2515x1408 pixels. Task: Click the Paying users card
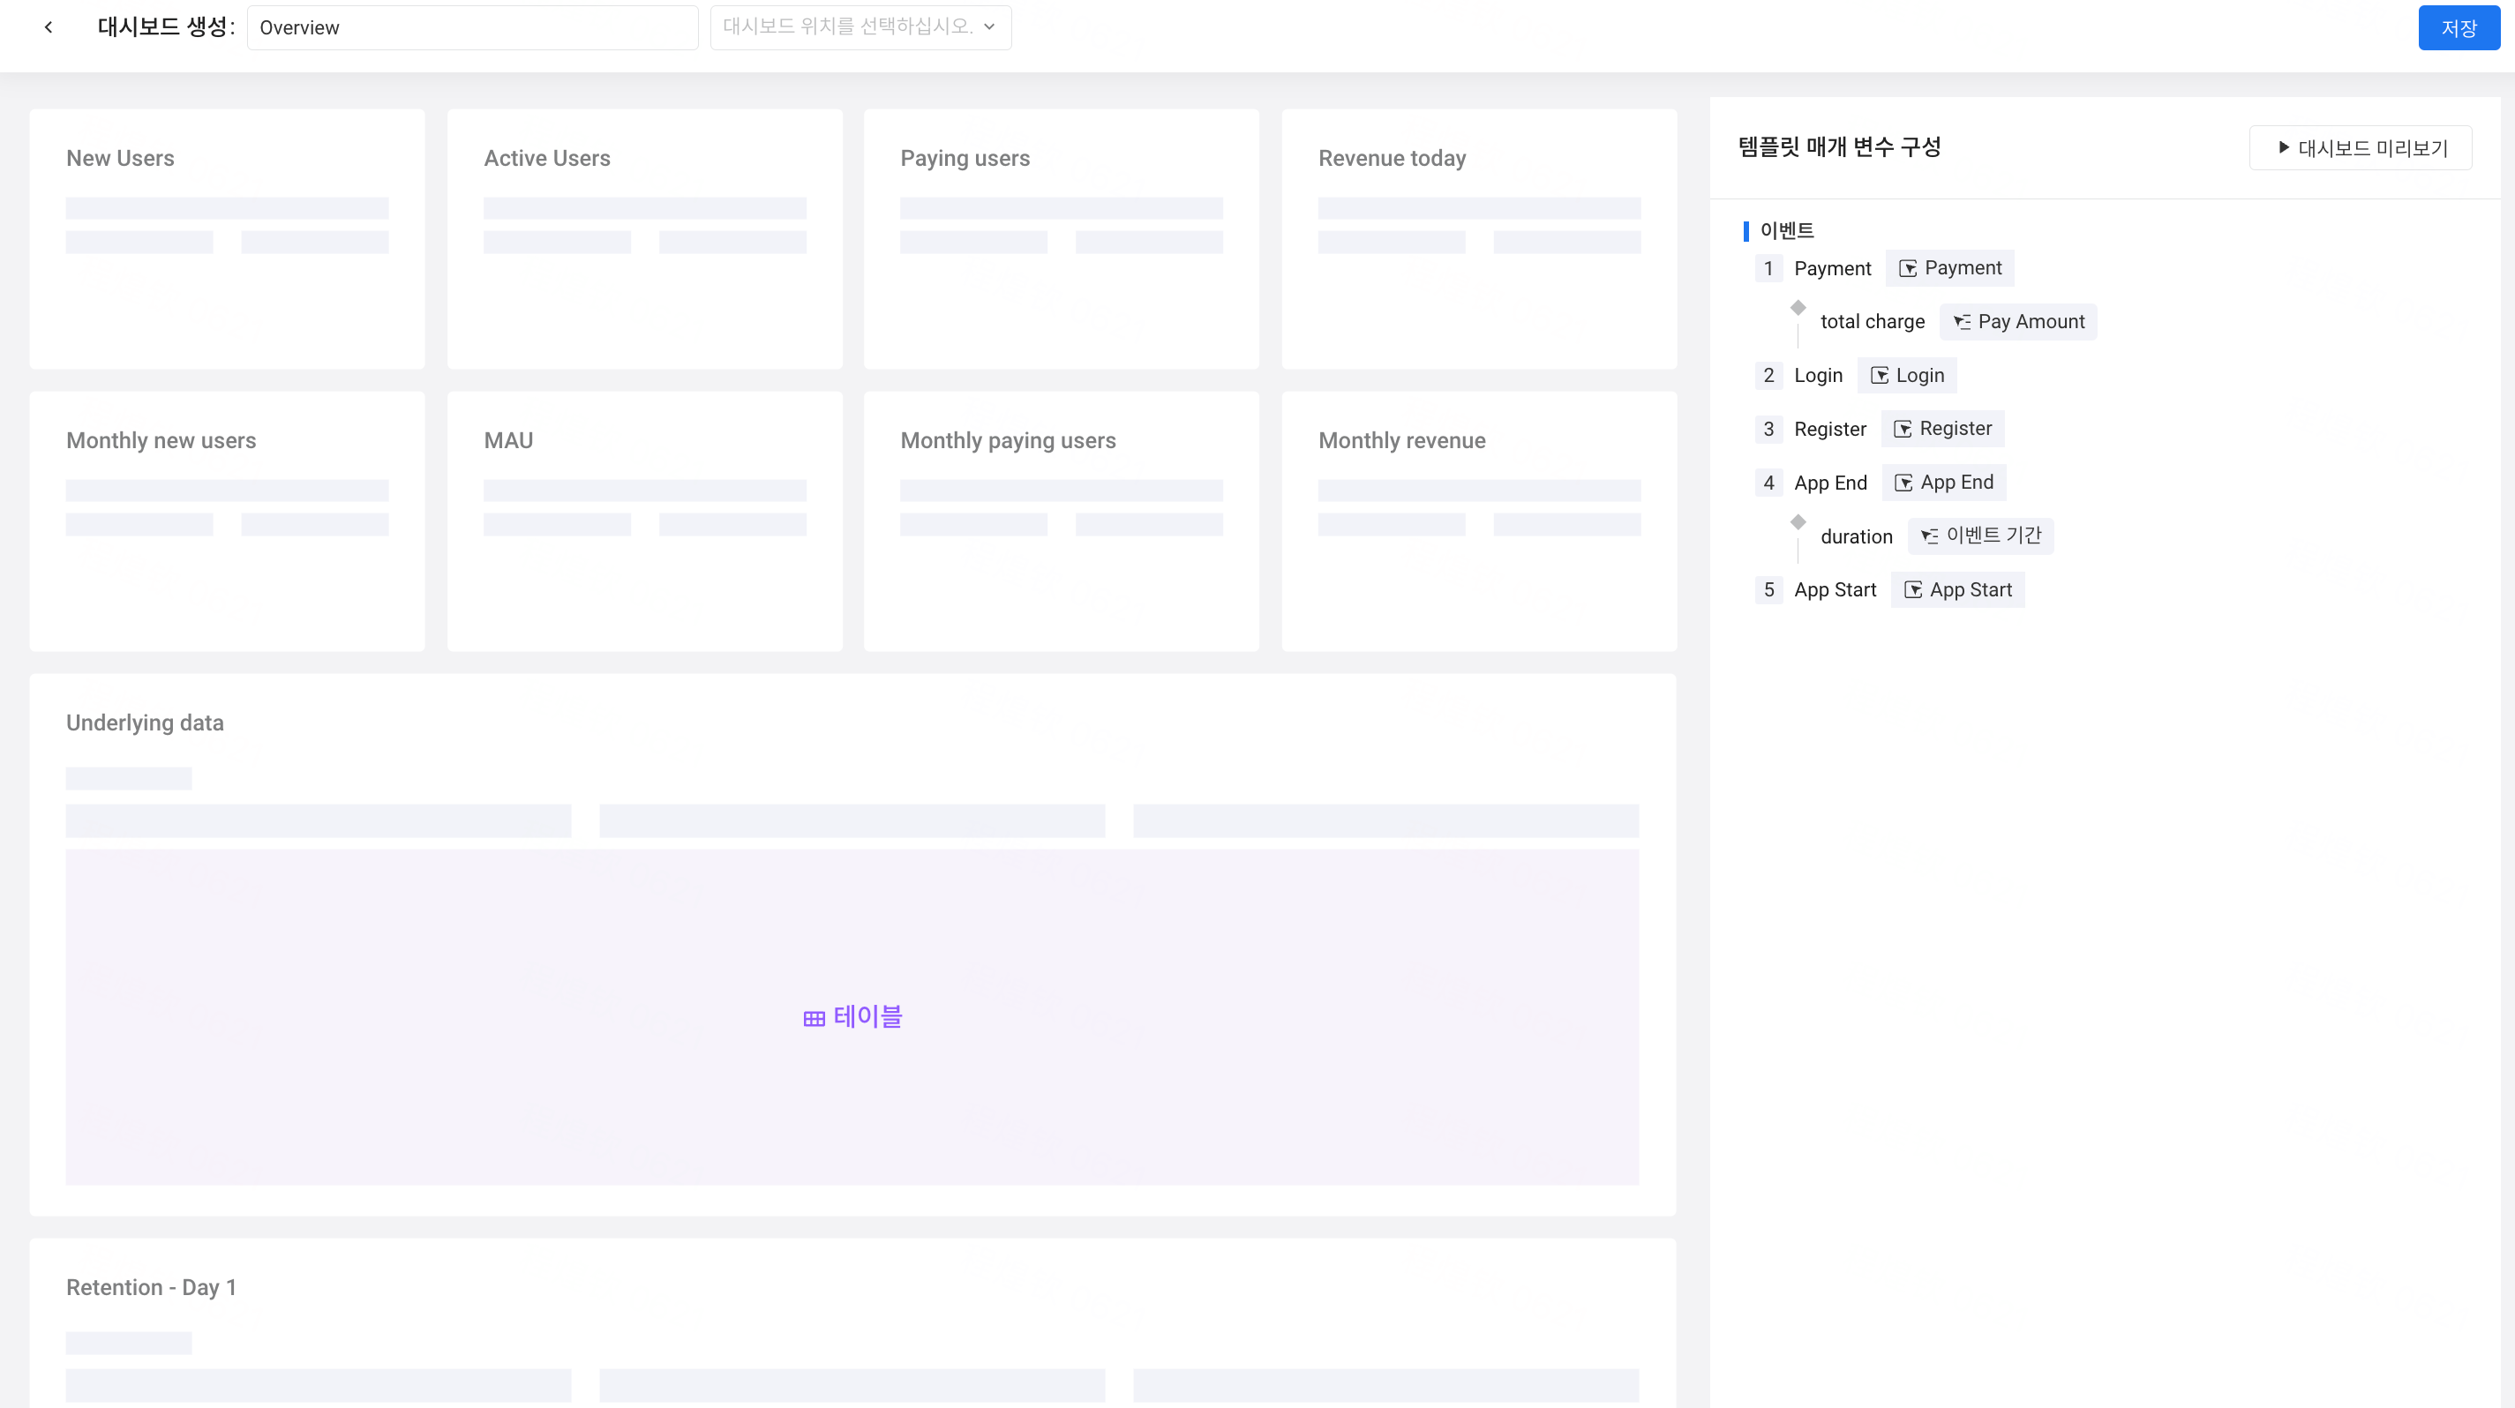tap(1062, 239)
